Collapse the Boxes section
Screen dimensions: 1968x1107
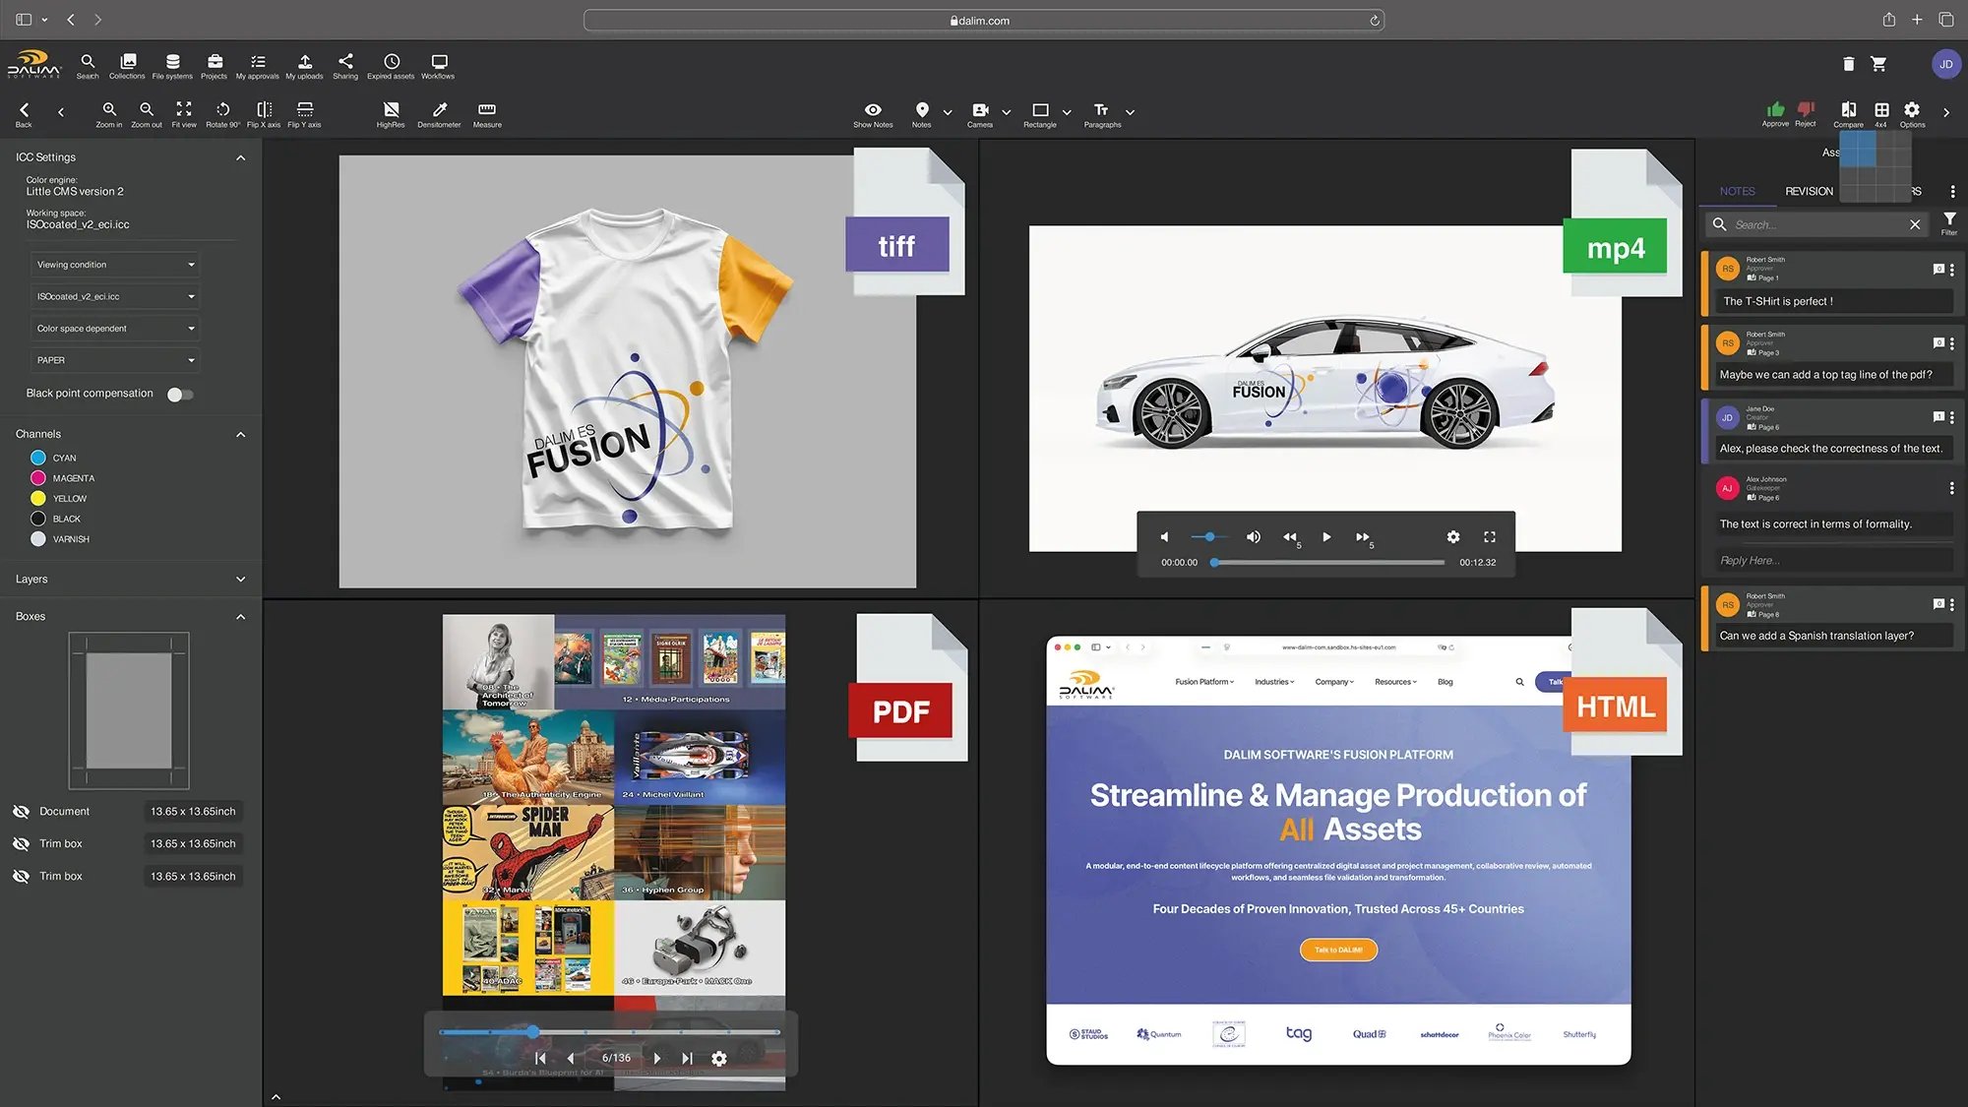pos(241,617)
